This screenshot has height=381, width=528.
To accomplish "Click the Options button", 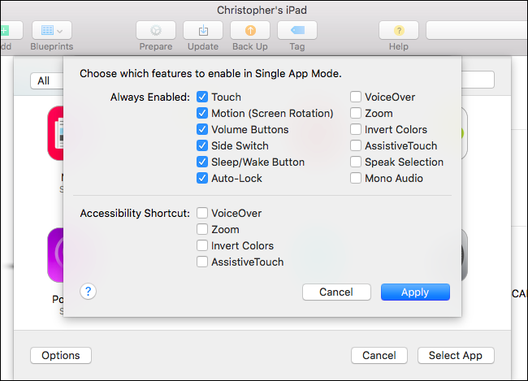I will point(61,355).
